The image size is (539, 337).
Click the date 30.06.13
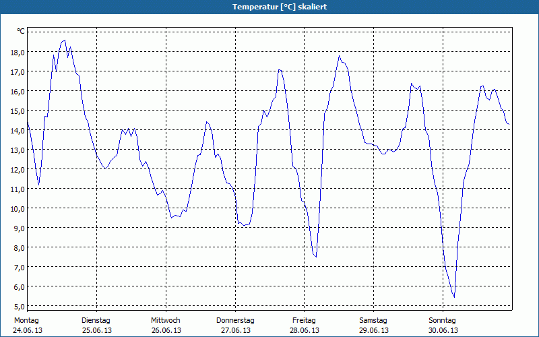pos(443,330)
